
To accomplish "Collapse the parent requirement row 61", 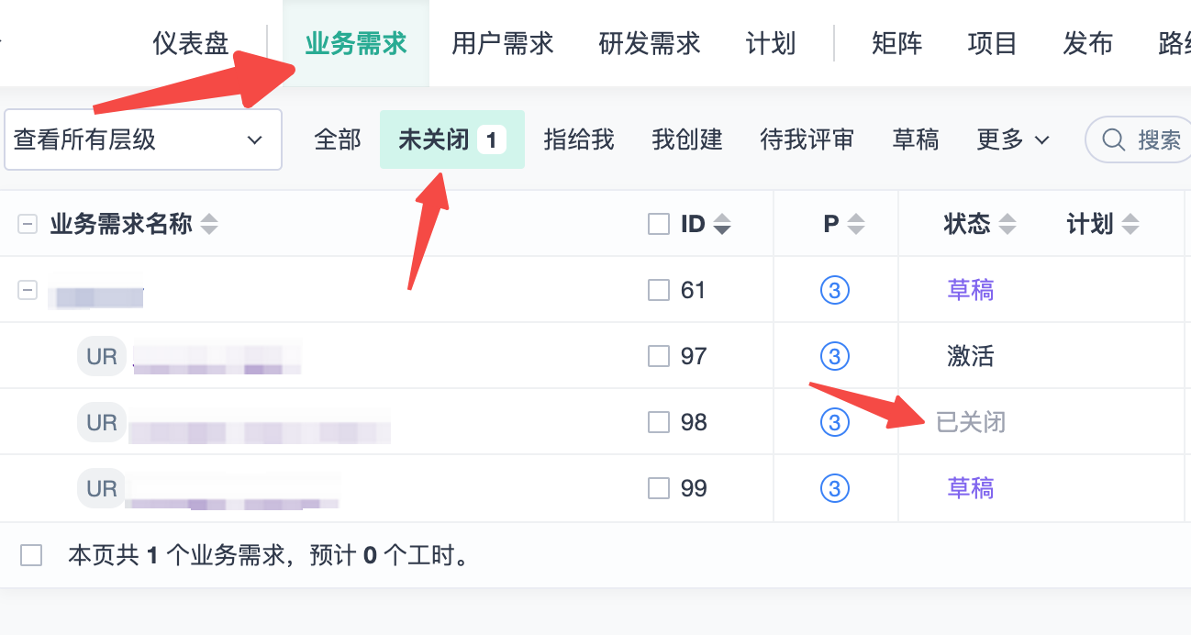I will pyautogui.click(x=28, y=291).
